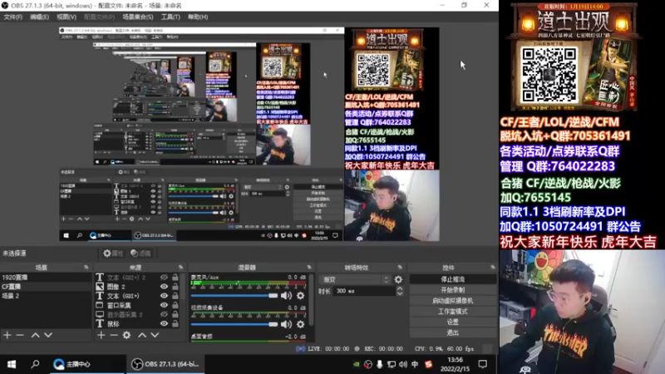Click the system volume tray icon
The height and width of the screenshot is (374, 665).
[403, 364]
